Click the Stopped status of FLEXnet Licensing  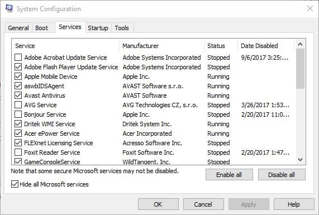tap(218, 143)
